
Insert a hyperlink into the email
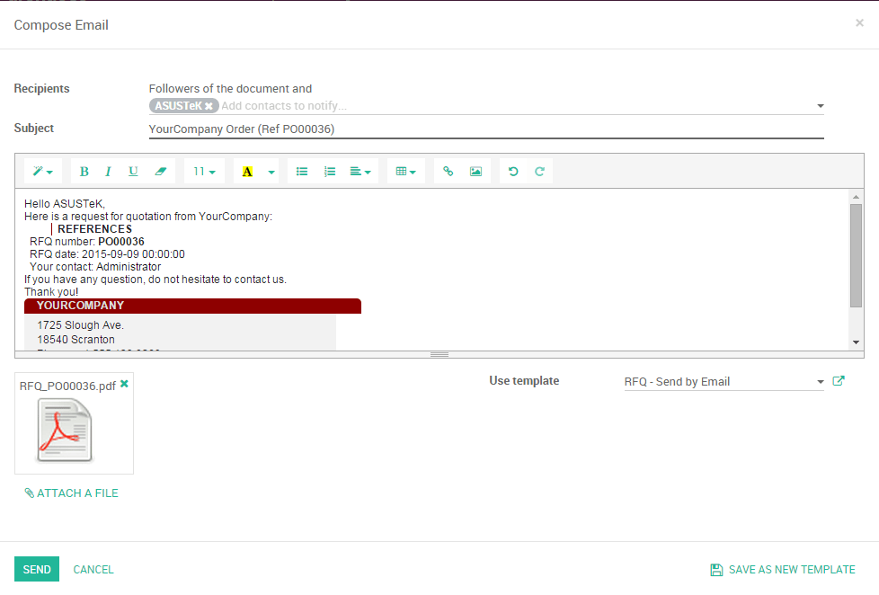(448, 171)
